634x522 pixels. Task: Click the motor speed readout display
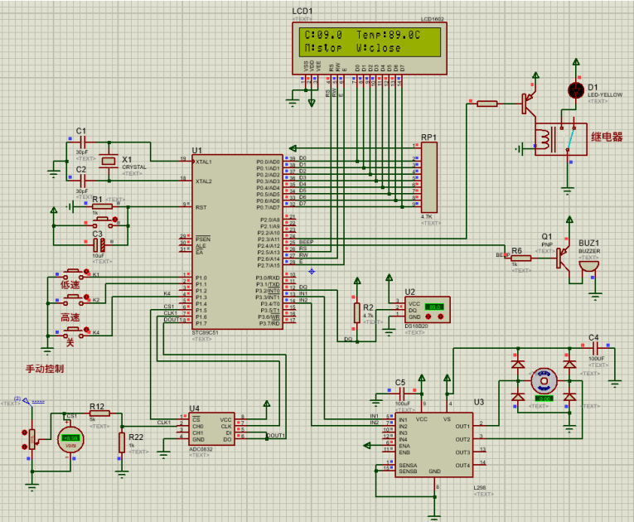tap(544, 399)
